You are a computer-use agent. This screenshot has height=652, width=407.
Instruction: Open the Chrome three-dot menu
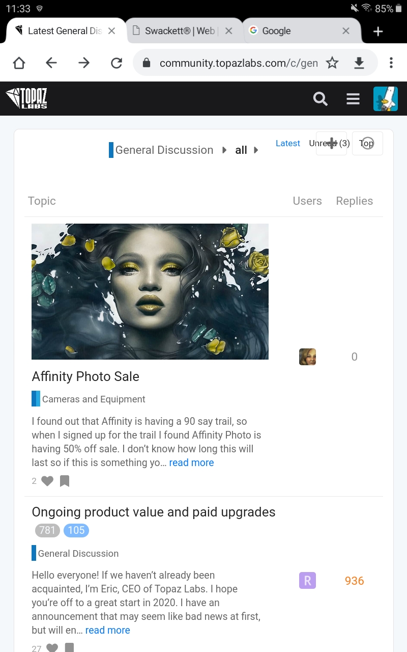(391, 63)
